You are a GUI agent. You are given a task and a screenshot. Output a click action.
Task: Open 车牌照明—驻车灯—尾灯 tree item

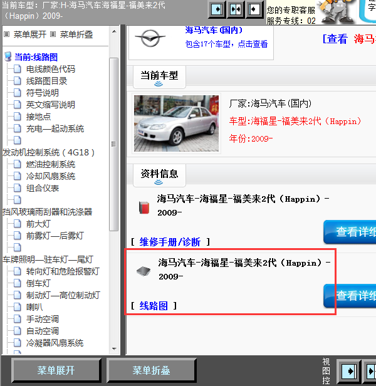pyautogui.click(x=48, y=259)
